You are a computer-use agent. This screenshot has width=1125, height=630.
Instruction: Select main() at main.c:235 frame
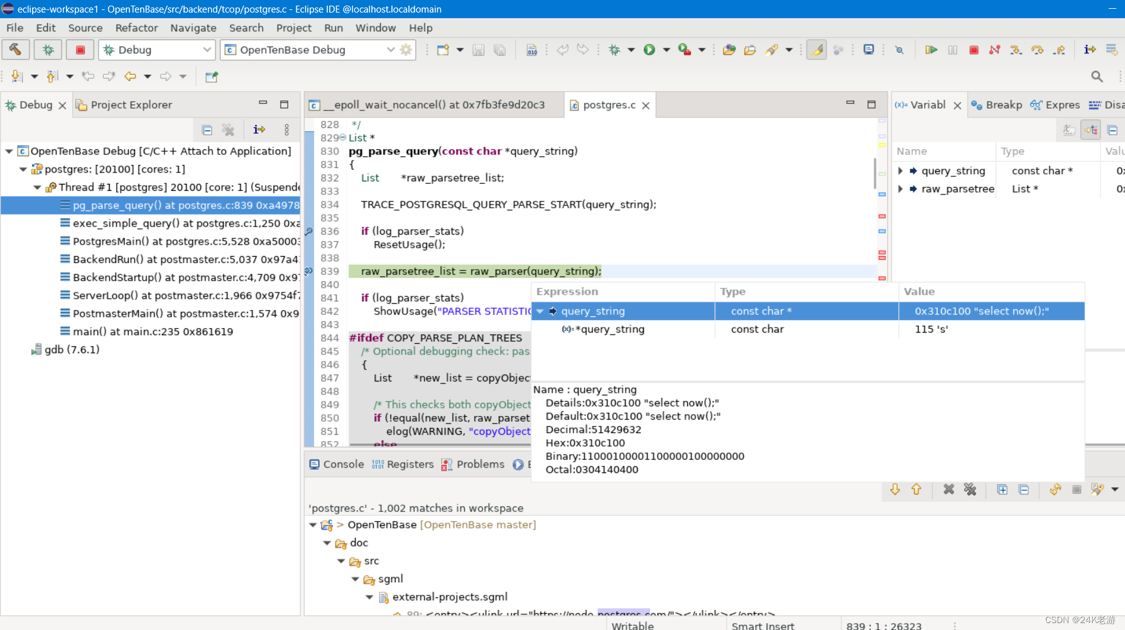(x=146, y=331)
